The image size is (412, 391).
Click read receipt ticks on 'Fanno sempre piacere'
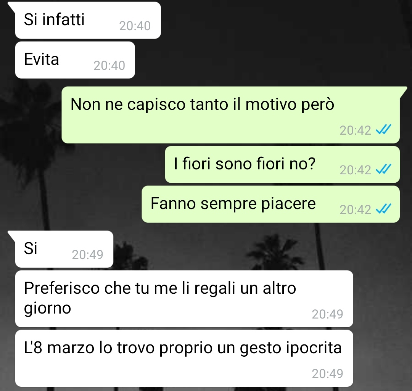point(384,209)
